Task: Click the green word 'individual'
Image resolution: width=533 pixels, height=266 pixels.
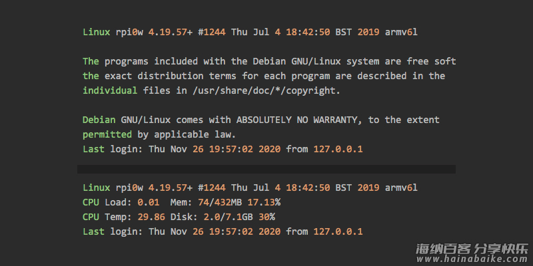Action: pos(110,90)
